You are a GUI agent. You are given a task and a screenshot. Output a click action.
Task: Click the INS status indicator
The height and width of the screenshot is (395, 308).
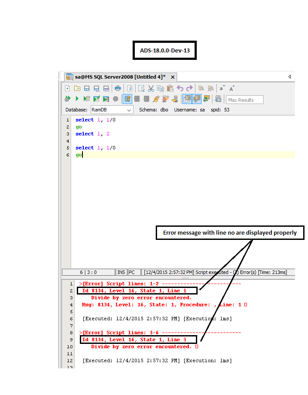[121, 272]
